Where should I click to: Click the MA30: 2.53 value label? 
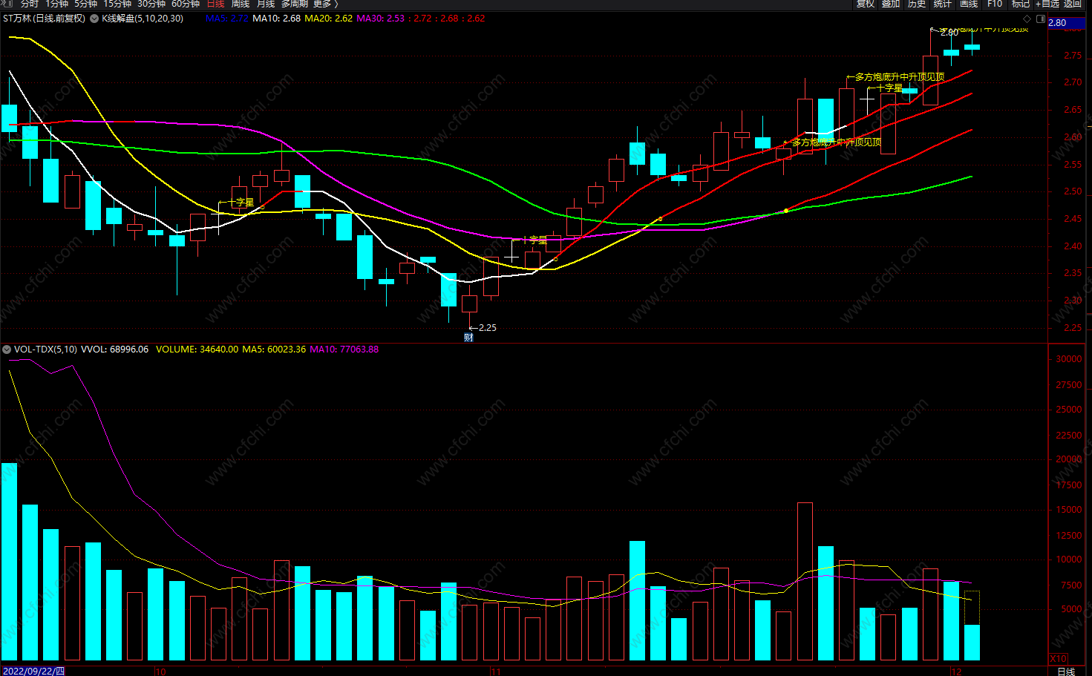[380, 19]
